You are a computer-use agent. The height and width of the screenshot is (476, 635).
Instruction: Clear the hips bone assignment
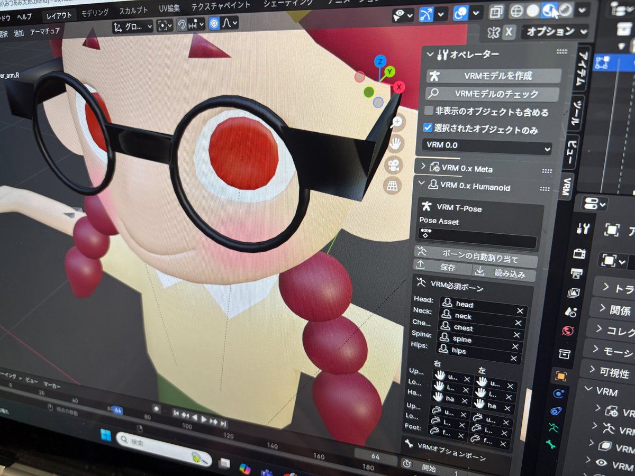tap(513, 358)
